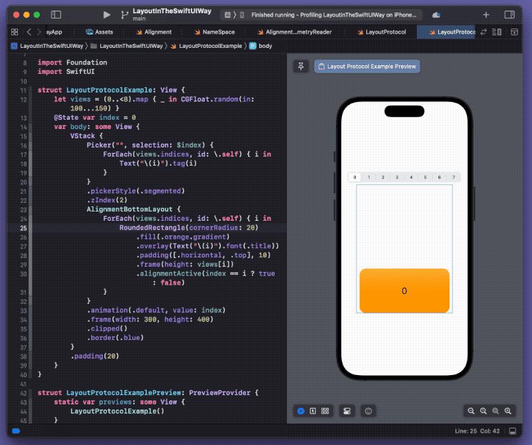Click the truncated ayApp tab
Viewport: 532px width, 445px height.
click(55, 32)
